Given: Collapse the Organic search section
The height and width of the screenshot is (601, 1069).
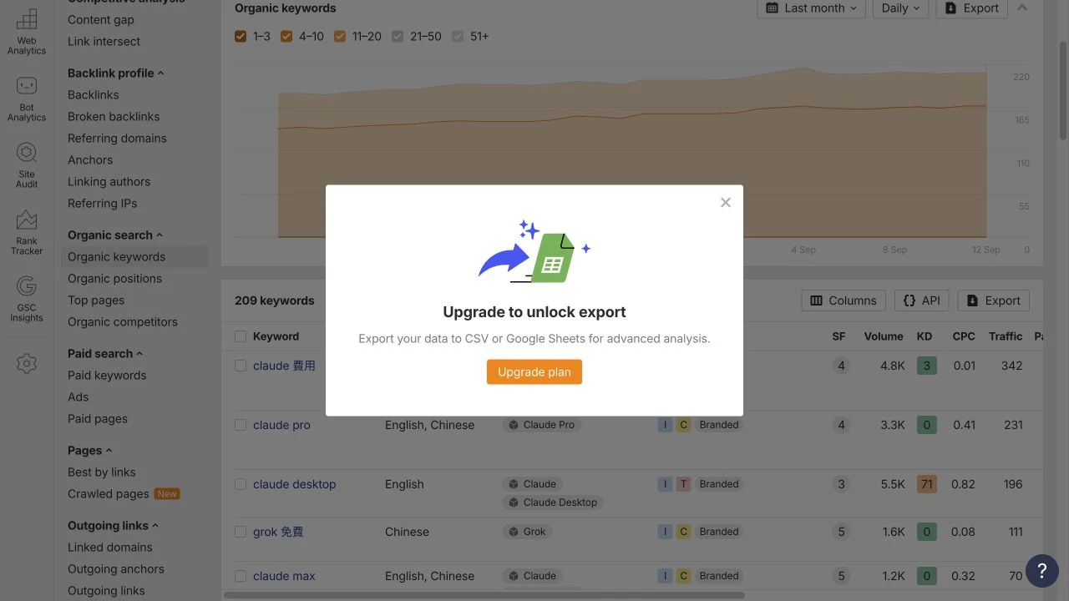Looking at the screenshot, I should click(160, 235).
